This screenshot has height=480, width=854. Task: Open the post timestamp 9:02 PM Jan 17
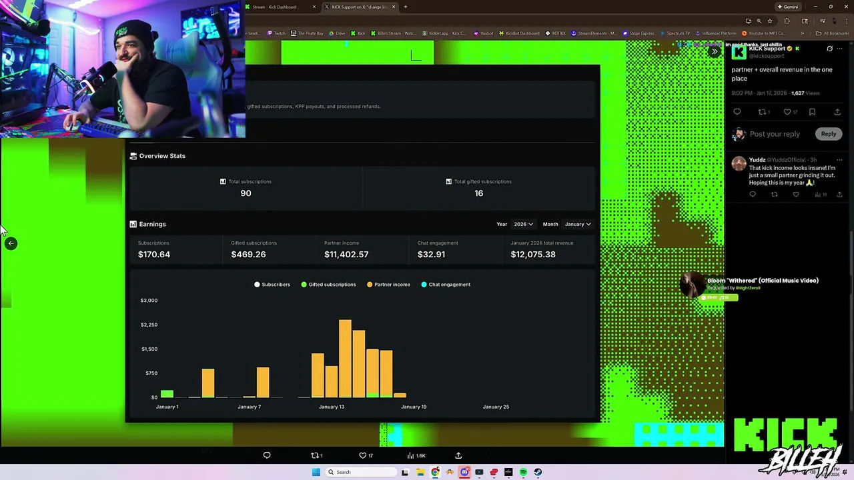tap(760, 93)
